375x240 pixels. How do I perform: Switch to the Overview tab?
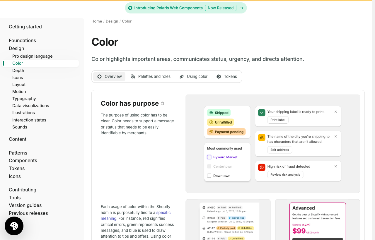[109, 76]
